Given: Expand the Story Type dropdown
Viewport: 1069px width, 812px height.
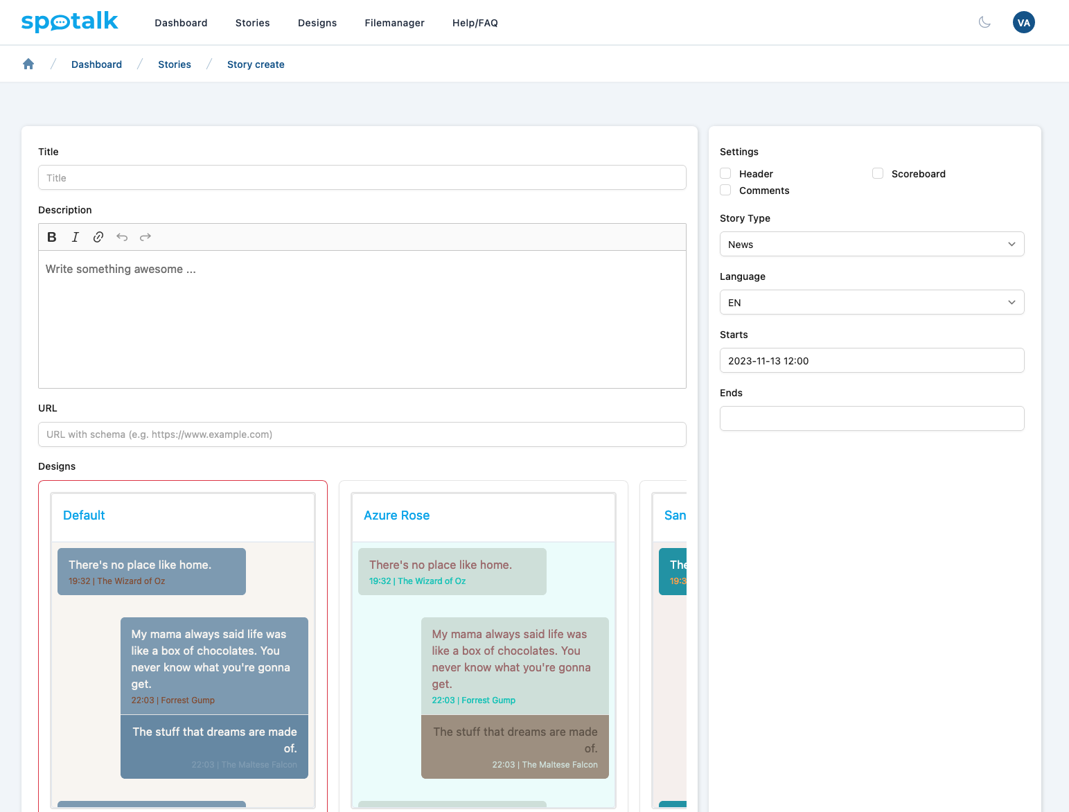Looking at the screenshot, I should coord(872,244).
